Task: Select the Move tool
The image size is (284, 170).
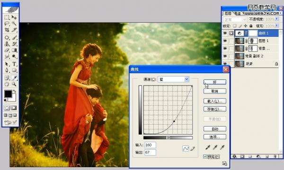Action: click(x=14, y=17)
